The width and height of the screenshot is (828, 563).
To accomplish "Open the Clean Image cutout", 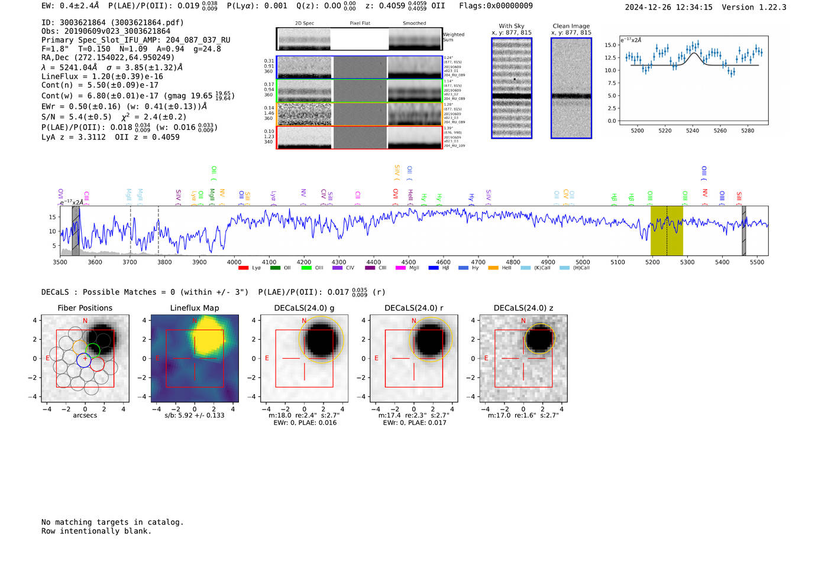I will 571,88.
